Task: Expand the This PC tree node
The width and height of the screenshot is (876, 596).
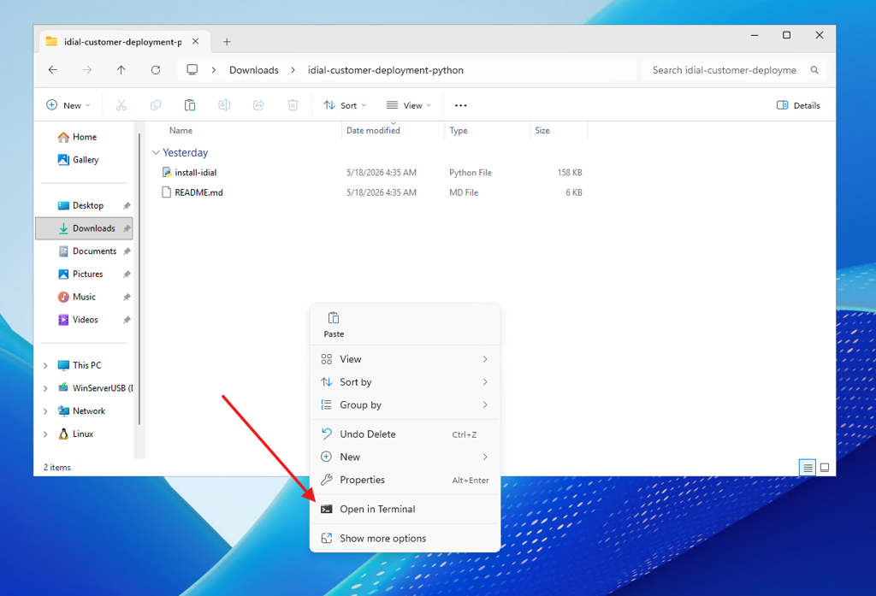Action: click(45, 365)
